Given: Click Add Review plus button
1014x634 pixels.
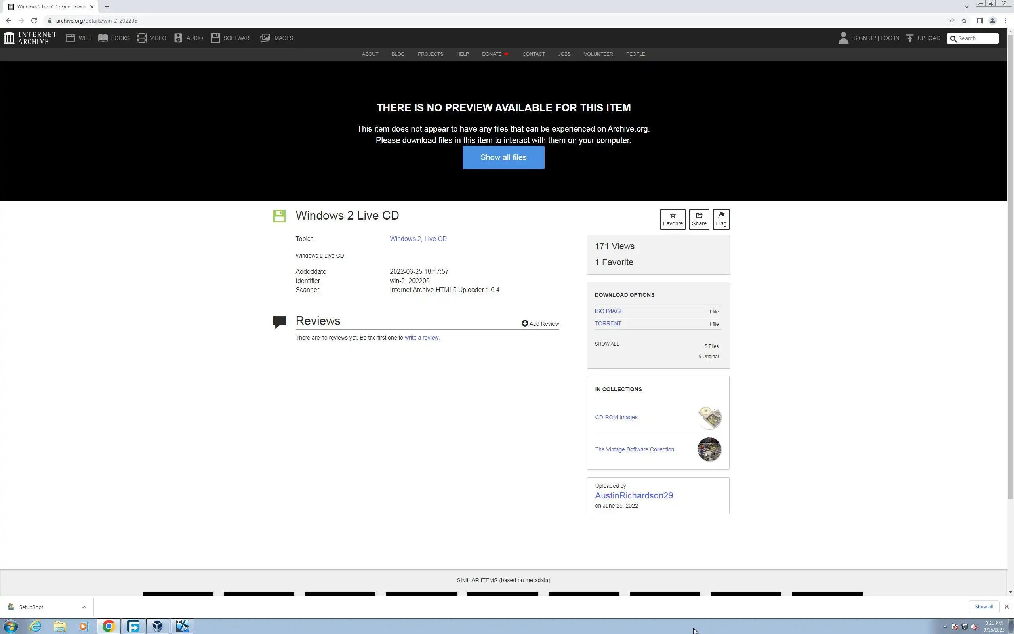Looking at the screenshot, I should [524, 323].
